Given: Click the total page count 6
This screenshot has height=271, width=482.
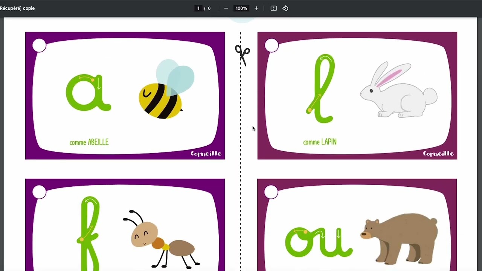Looking at the screenshot, I should click(209, 8).
